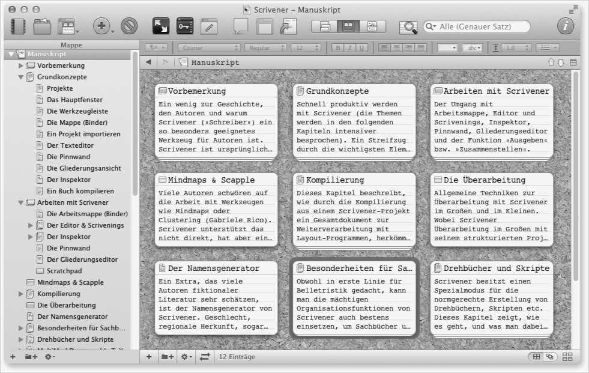This screenshot has height=373, width=589.
Task: Select Die Werkzeugleiste in binder
Action: coord(77,111)
